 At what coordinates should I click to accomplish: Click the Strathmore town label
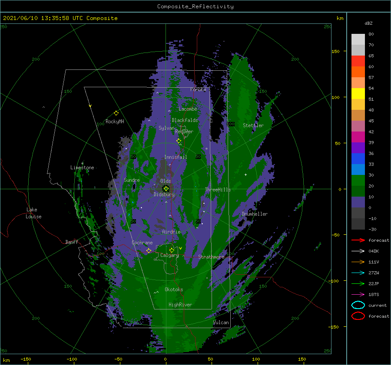(x=211, y=257)
